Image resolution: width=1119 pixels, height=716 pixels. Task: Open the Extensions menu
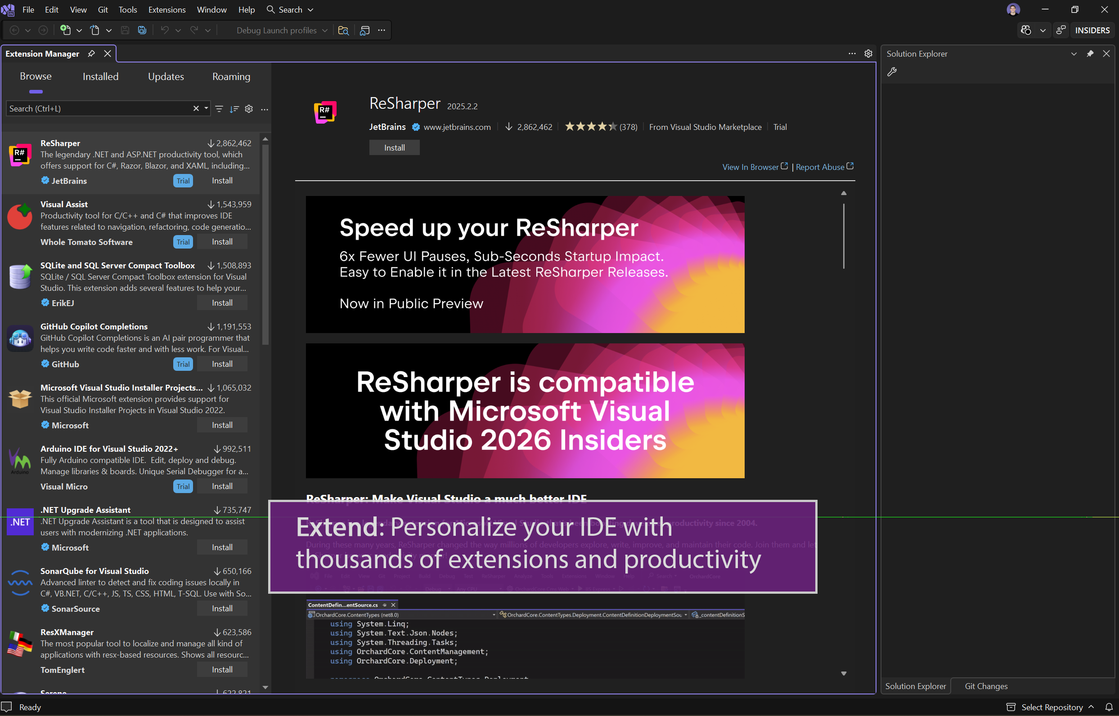point(166,9)
